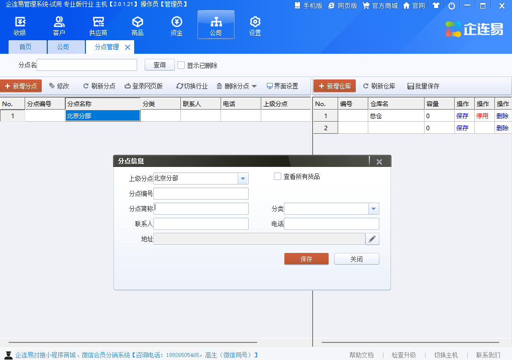The image size is (512, 360).
Task: Click the orange 保存 button
Action: (x=306, y=259)
